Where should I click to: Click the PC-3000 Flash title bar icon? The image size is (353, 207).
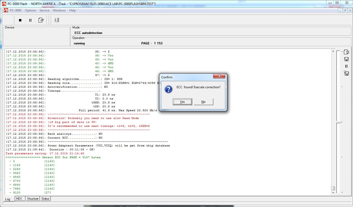4,3
